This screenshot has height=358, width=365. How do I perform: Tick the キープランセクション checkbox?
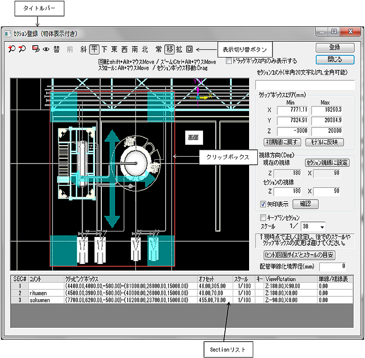[x=262, y=217]
